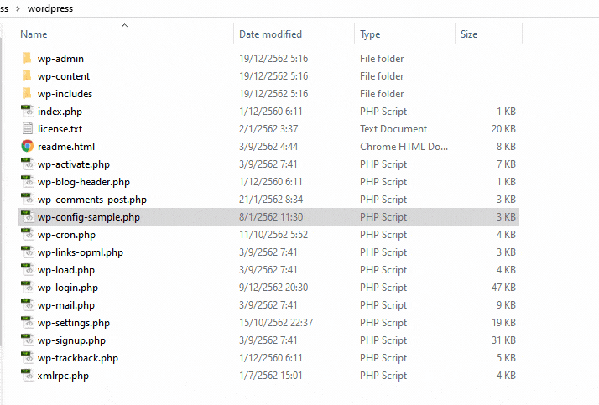Click the wp-mail.php file icon
The height and width of the screenshot is (405, 599).
click(x=27, y=304)
